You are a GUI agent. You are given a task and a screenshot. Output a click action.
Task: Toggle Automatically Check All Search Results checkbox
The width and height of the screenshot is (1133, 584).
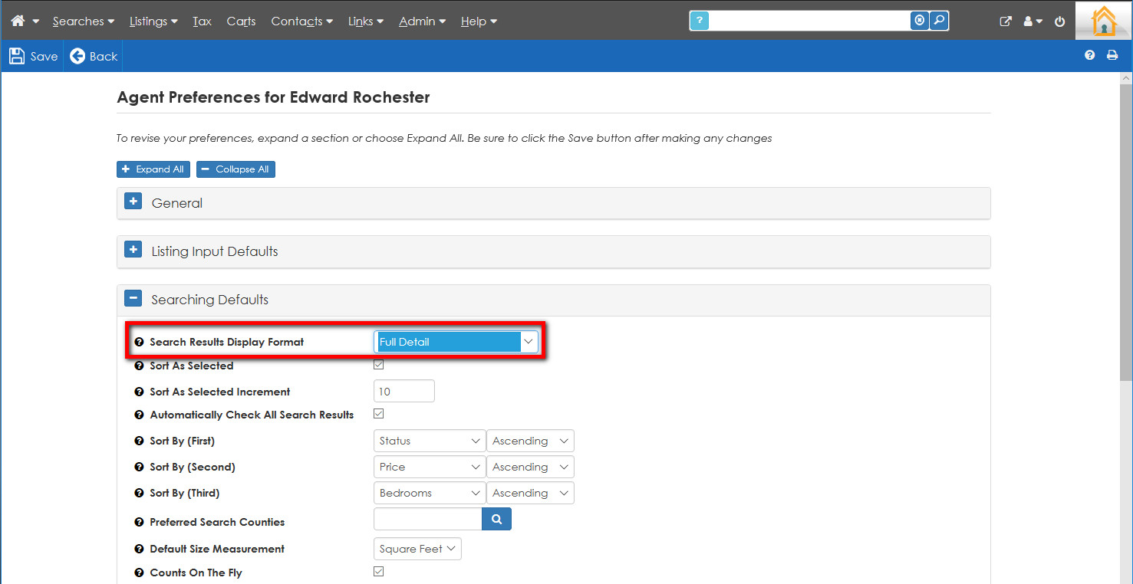pyautogui.click(x=378, y=414)
